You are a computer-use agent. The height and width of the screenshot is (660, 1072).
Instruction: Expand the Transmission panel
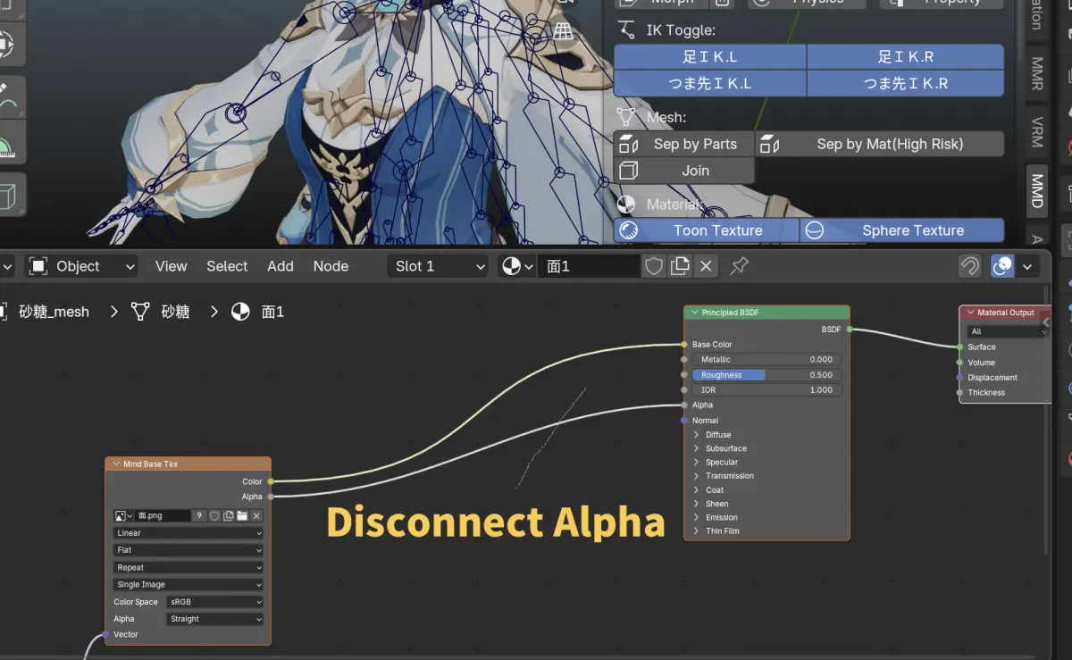(697, 476)
